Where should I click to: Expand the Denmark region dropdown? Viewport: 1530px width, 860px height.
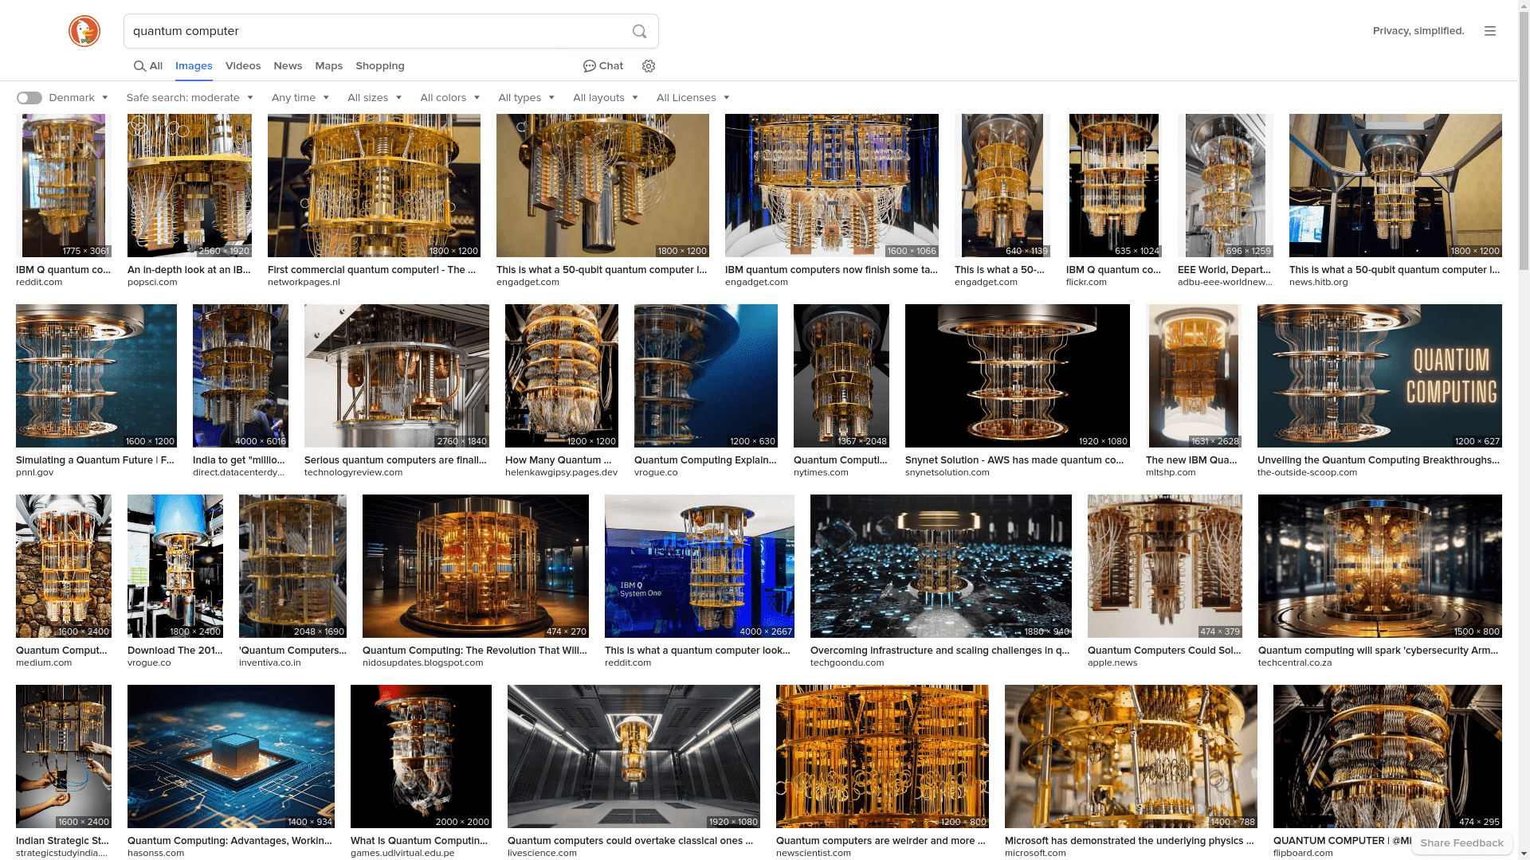(x=79, y=98)
